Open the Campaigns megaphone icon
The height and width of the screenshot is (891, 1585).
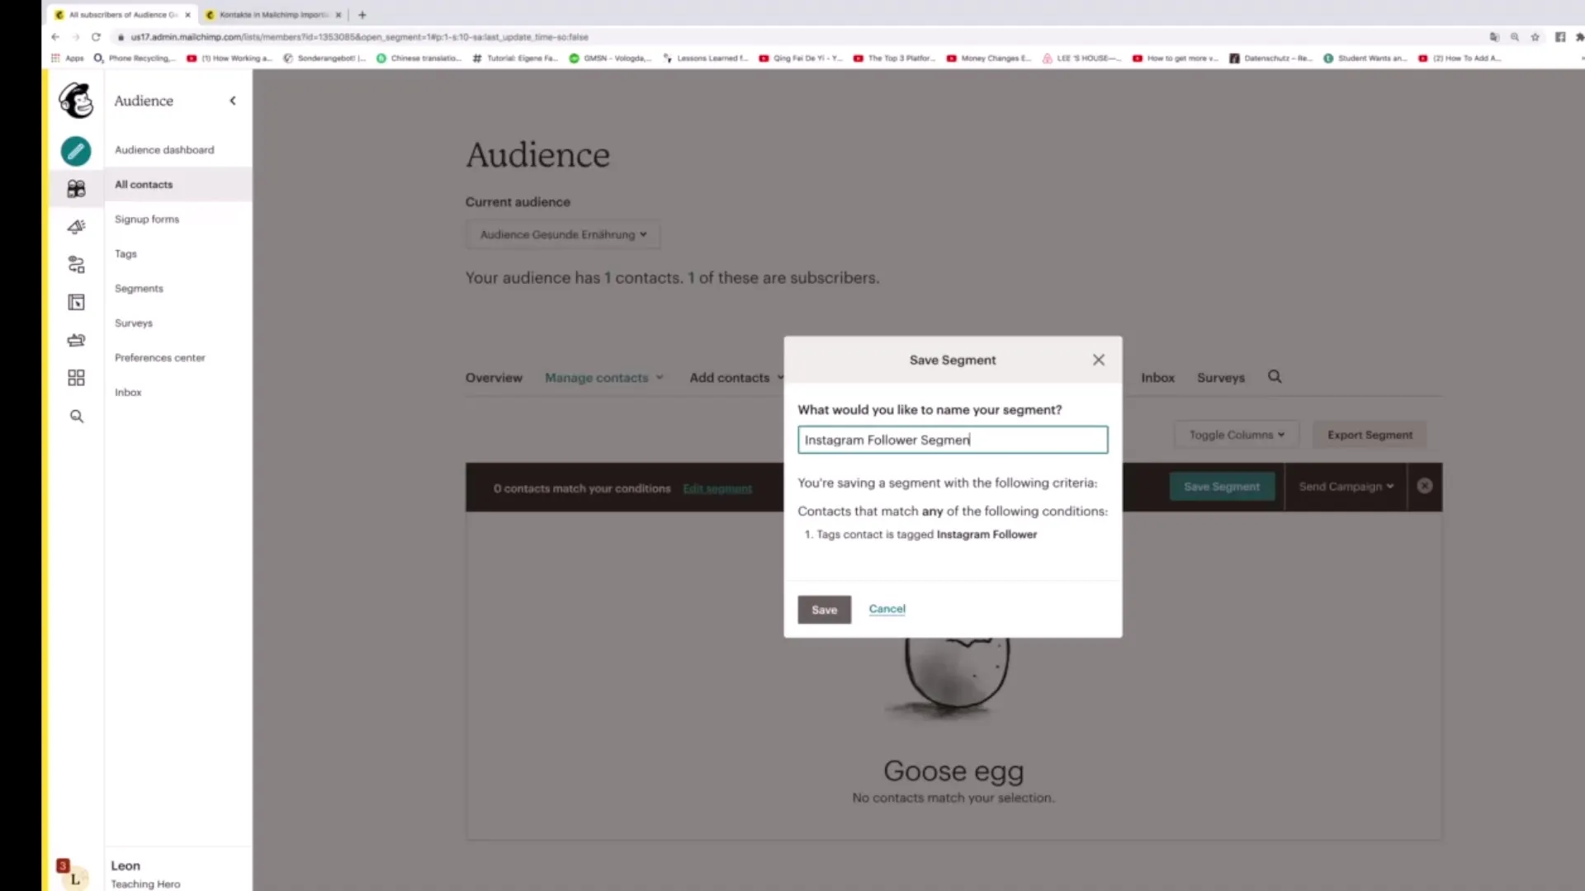click(76, 227)
